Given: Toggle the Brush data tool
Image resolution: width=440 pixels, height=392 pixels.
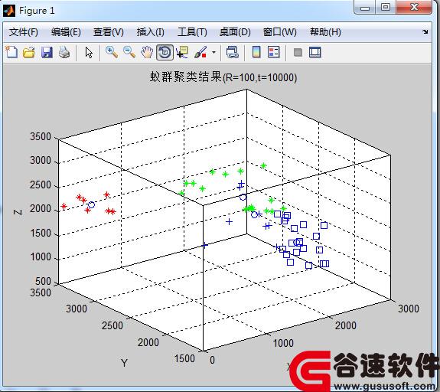Looking at the screenshot, I should coord(200,52).
